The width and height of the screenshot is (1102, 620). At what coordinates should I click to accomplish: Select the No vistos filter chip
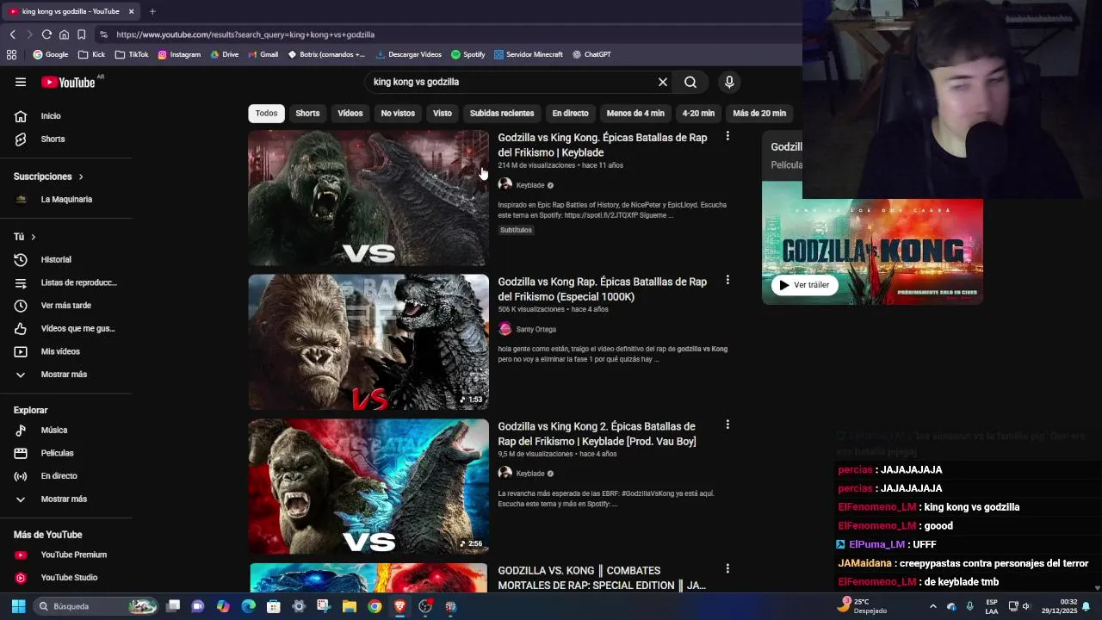click(398, 113)
